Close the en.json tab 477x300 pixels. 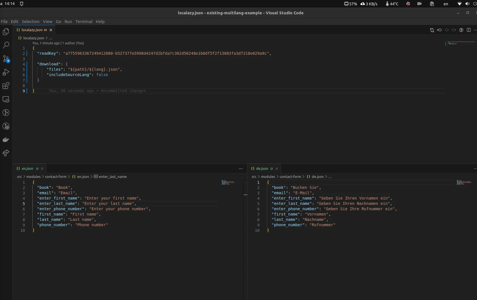coord(42,169)
